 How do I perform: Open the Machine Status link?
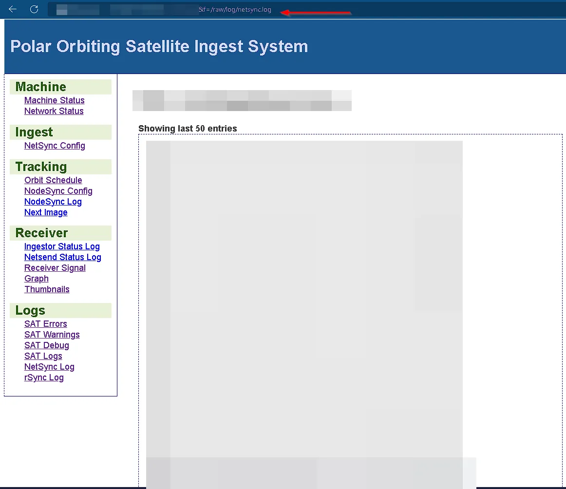pyautogui.click(x=54, y=100)
